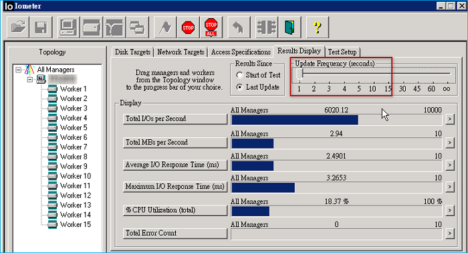Select Worker 13 in the topology
The width and height of the screenshot is (468, 253).
click(75, 205)
